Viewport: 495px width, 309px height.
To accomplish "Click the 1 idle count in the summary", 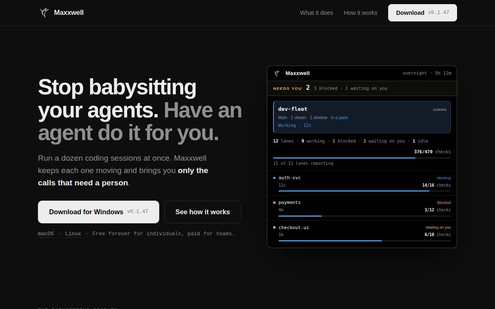I will click(x=420, y=141).
